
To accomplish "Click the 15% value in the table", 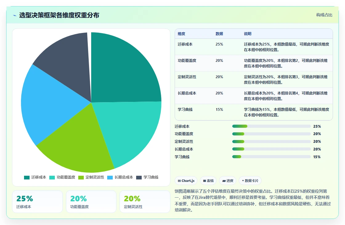I will point(219,109).
